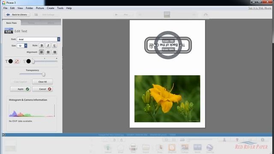
Task: Cancel the text edits
Action: [x=42, y=89]
